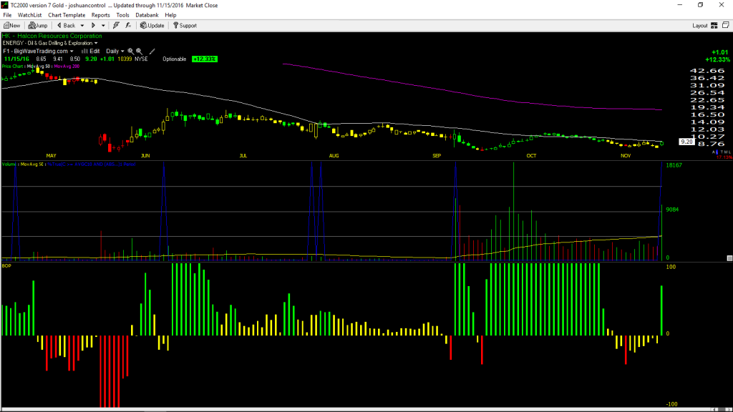Open the Chart Template menu
The image size is (733, 412).
coord(67,15)
